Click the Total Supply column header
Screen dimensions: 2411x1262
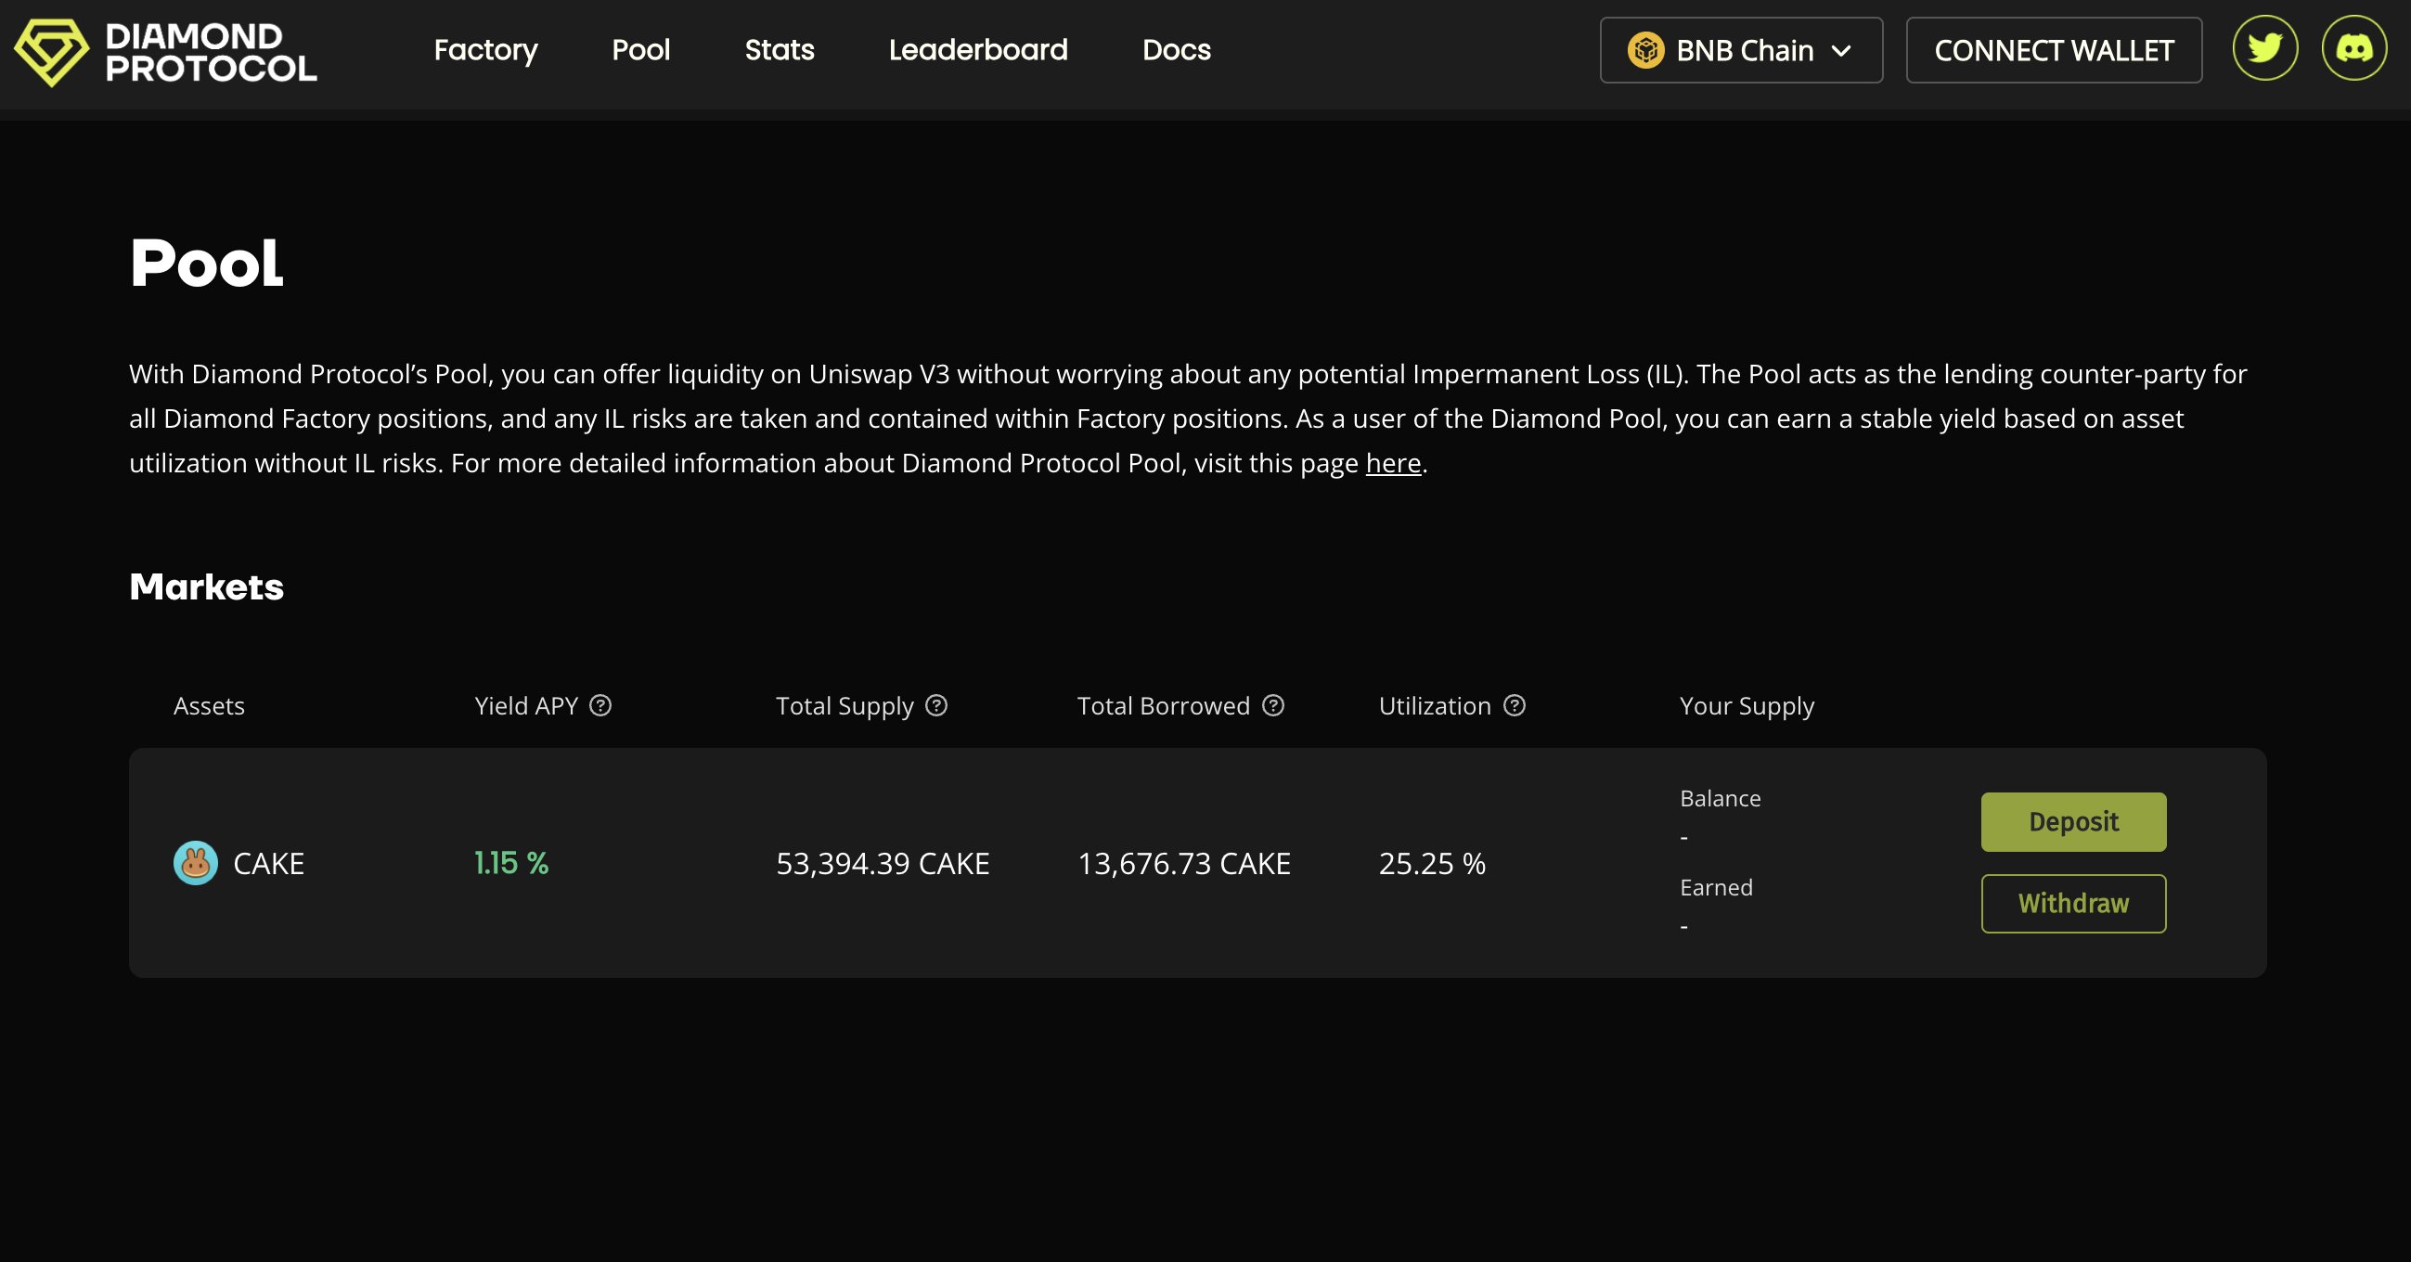(844, 706)
